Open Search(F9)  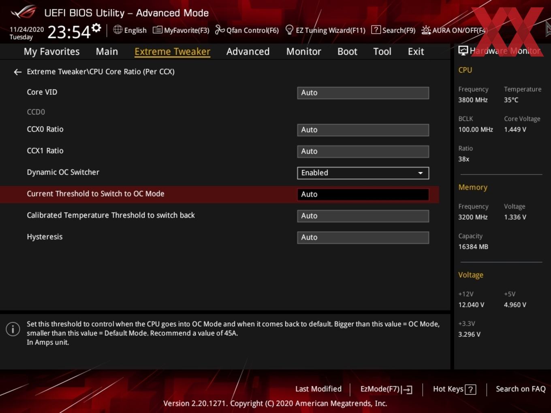click(399, 30)
